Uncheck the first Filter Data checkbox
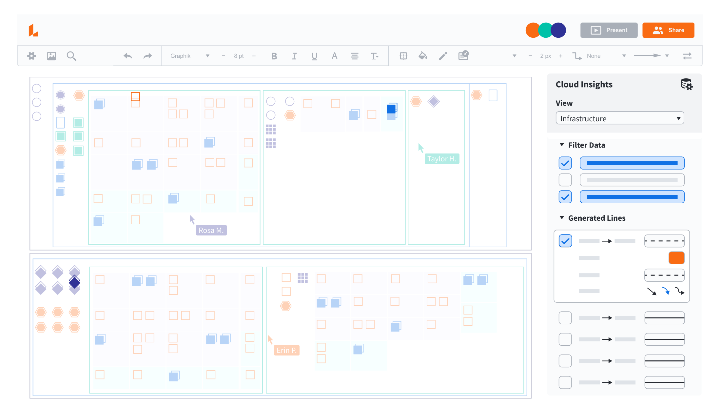The image size is (721, 406). (x=565, y=163)
